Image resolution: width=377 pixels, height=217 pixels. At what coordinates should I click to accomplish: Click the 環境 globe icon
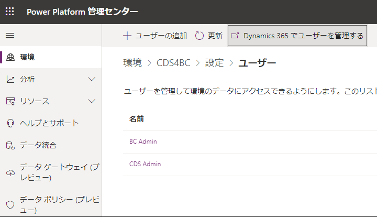tap(10, 57)
